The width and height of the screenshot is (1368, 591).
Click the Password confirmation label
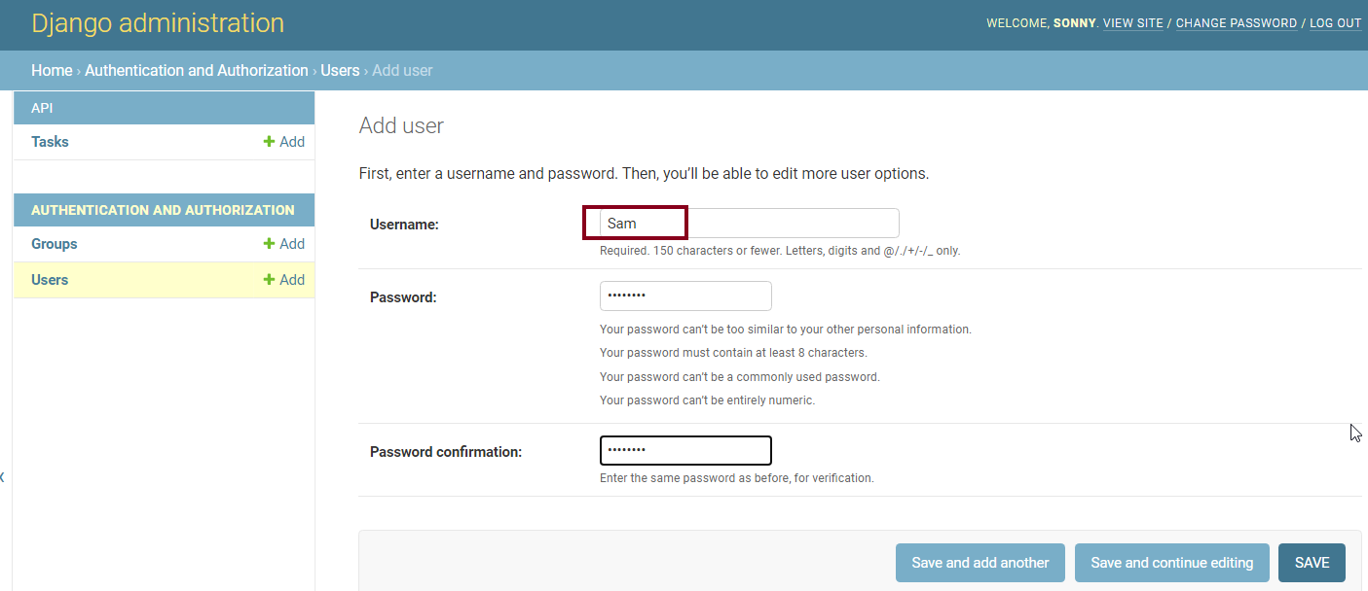pos(446,452)
